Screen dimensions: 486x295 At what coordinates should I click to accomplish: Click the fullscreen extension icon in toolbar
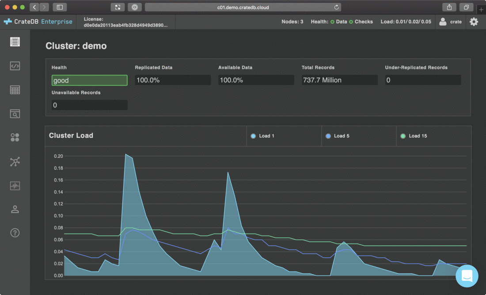[118, 7]
